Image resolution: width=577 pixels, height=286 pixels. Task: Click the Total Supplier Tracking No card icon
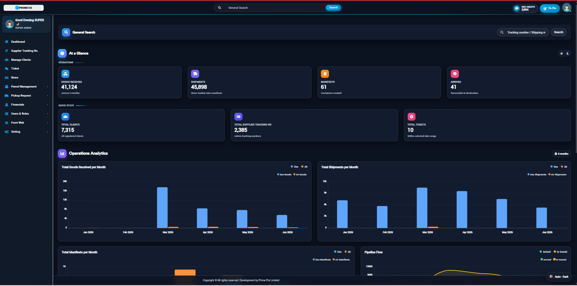238,117
